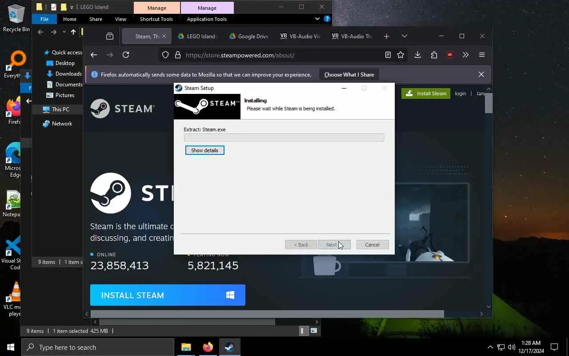Screen dimensions: 569x356
Task: Switch to the LEGO Island tab
Action: point(197,36)
